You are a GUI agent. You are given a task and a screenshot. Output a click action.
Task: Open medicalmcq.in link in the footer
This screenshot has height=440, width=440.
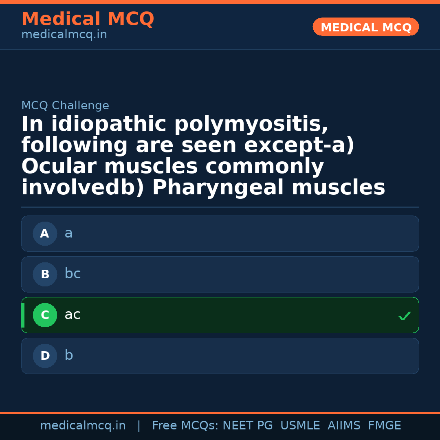(83, 426)
